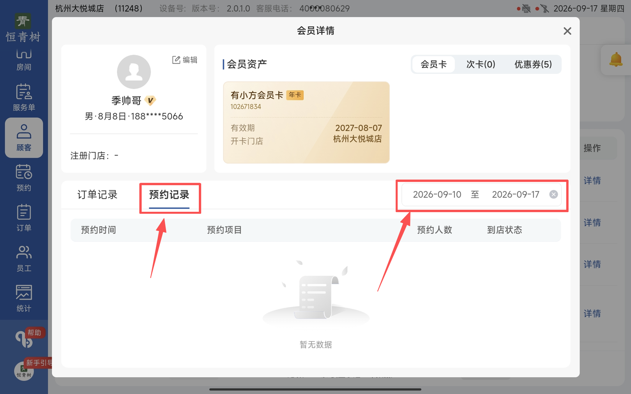Screen dimensions: 631x394
Task: Edit the member profile with 编辑
Action: pyautogui.click(x=185, y=60)
